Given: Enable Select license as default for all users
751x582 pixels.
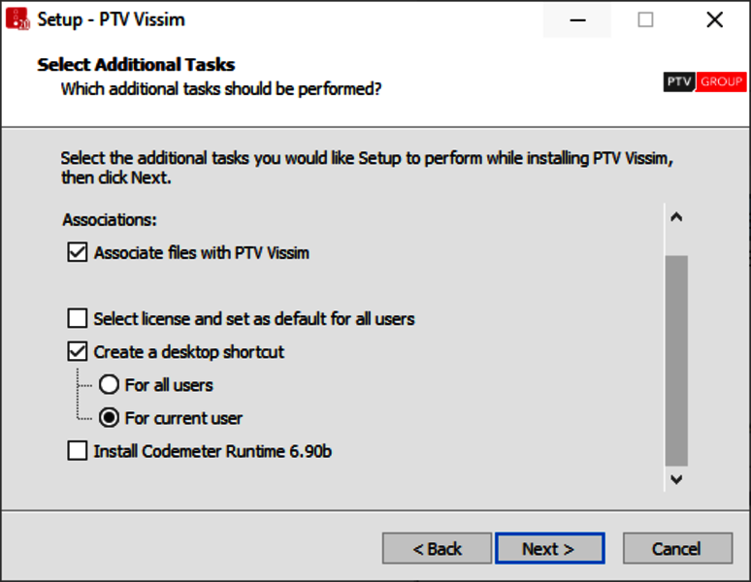Looking at the screenshot, I should [78, 318].
